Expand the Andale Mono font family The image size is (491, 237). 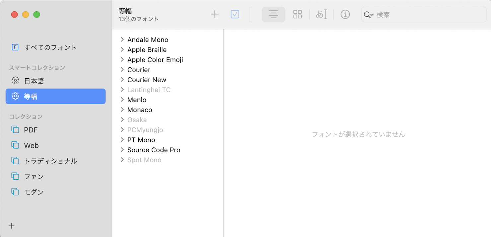[x=122, y=39]
